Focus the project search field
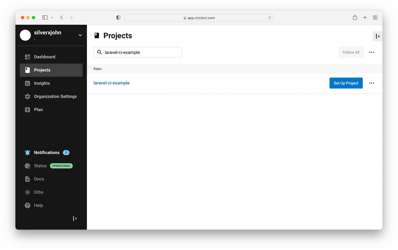 [140, 52]
